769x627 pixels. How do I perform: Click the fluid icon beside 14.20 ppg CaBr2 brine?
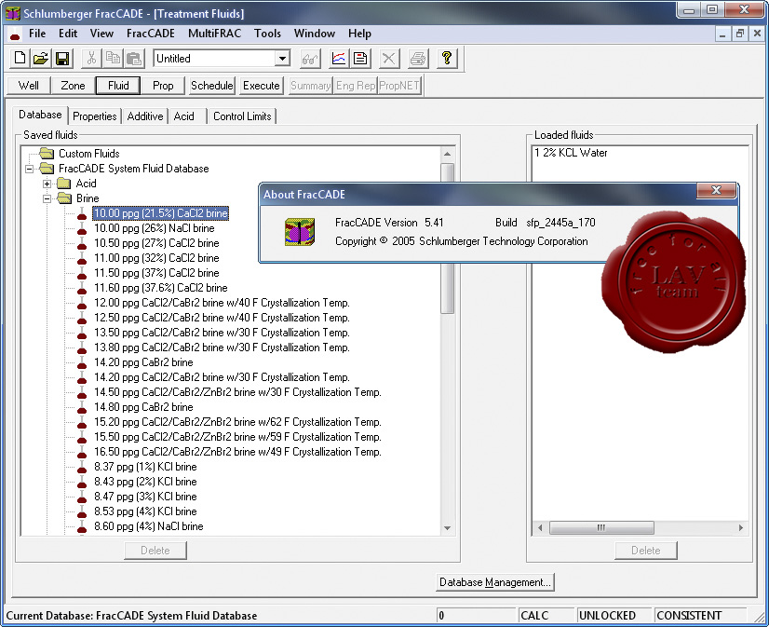[x=82, y=362]
